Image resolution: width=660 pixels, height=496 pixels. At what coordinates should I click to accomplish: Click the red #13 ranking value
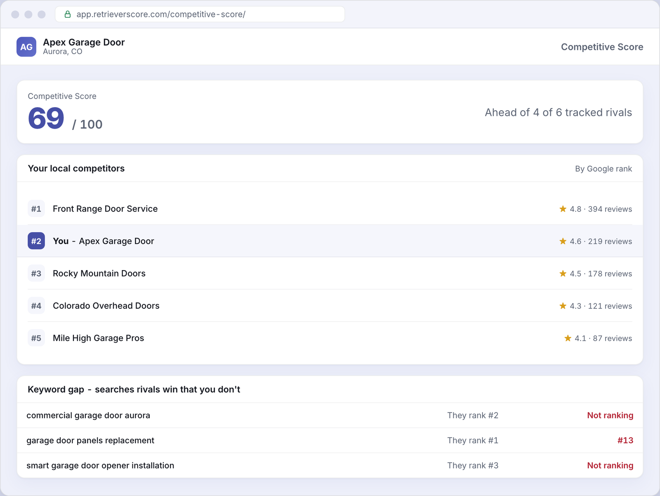[x=625, y=440]
